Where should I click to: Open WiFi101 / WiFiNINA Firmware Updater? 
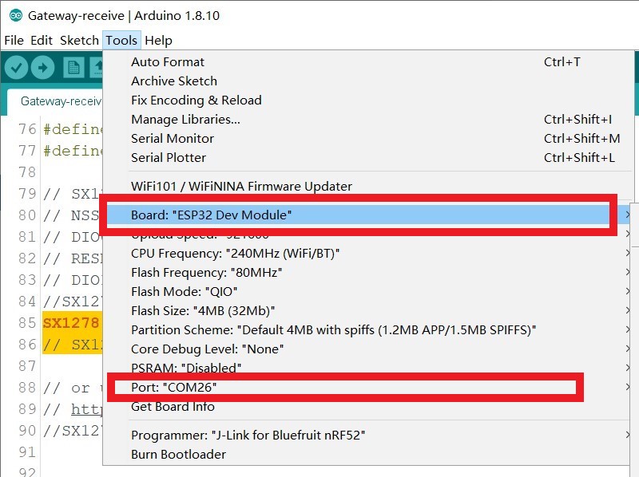[366, 186]
